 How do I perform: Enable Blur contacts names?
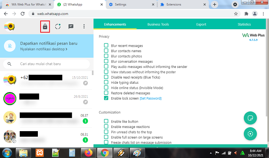point(106,51)
